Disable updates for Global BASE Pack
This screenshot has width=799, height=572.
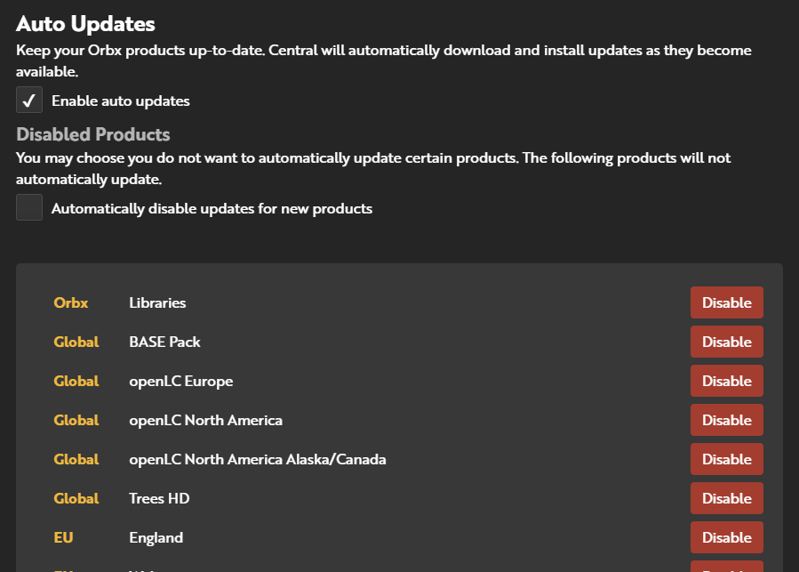726,342
